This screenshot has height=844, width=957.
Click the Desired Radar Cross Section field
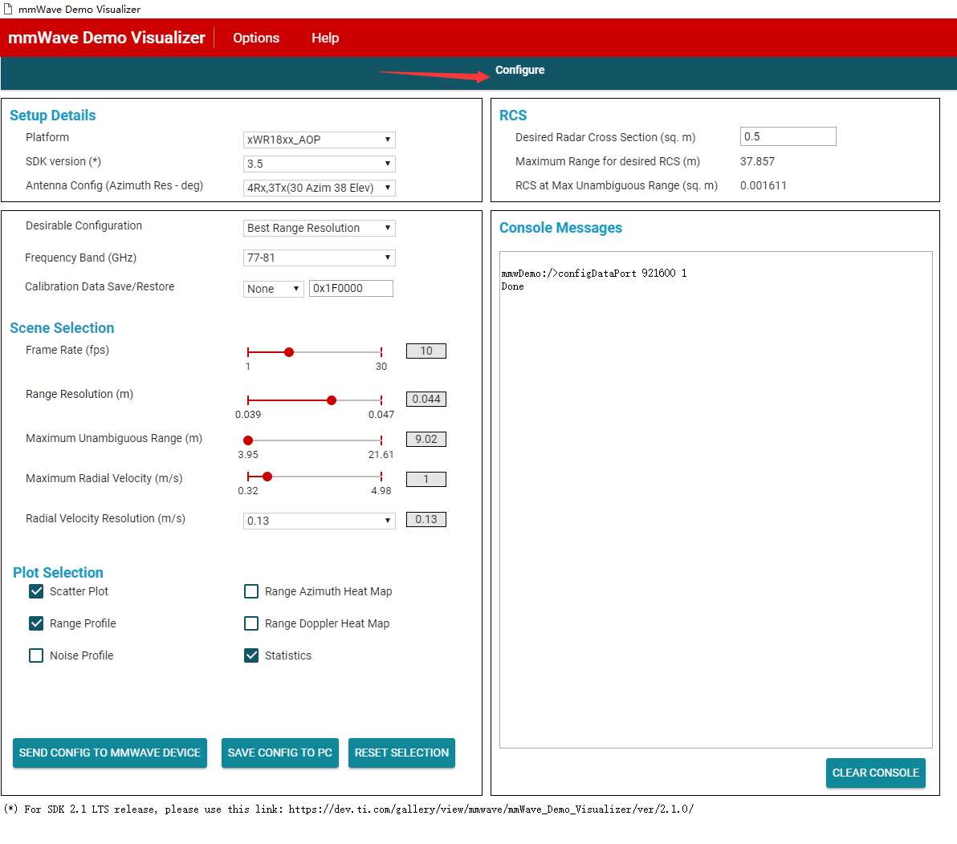pyautogui.click(x=788, y=136)
